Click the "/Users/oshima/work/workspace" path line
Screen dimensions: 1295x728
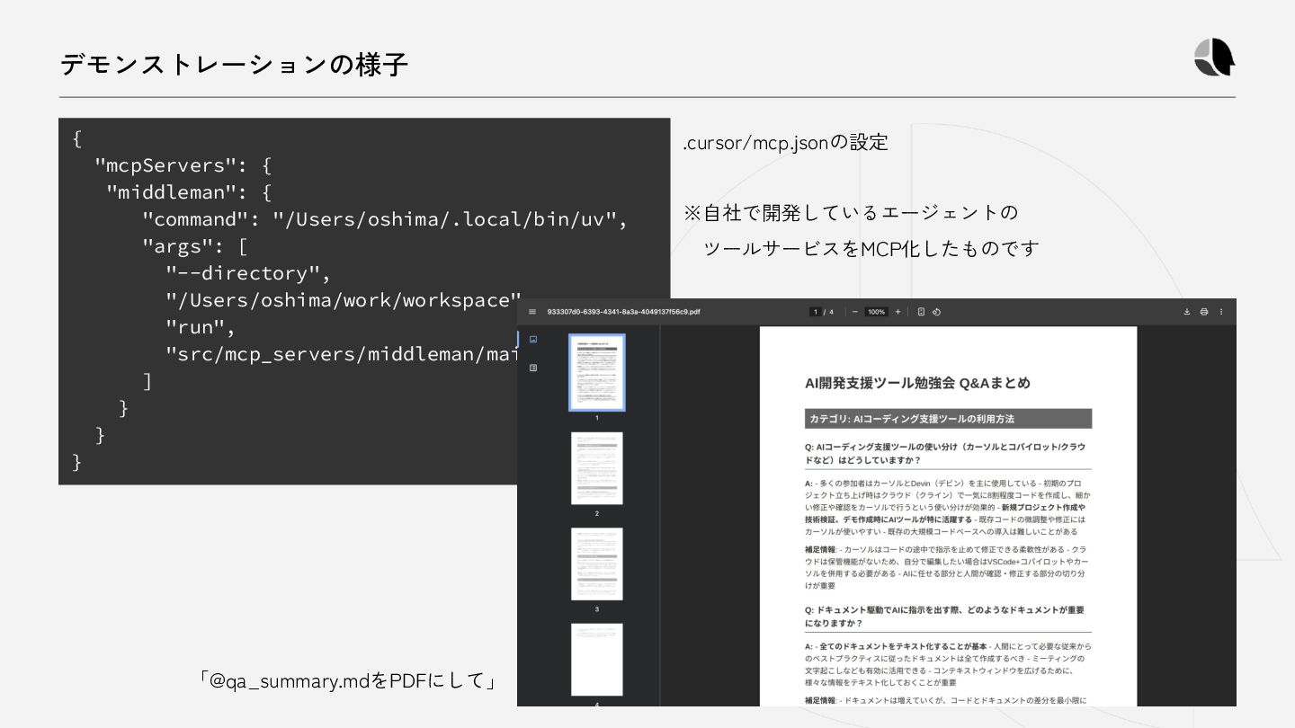click(x=343, y=300)
